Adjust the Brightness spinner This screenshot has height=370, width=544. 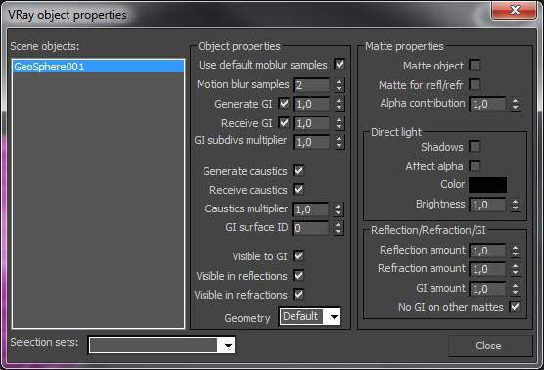pos(516,205)
